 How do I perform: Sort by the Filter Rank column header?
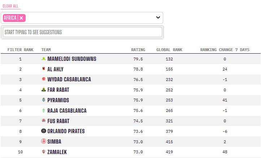pyautogui.click(x=20, y=50)
